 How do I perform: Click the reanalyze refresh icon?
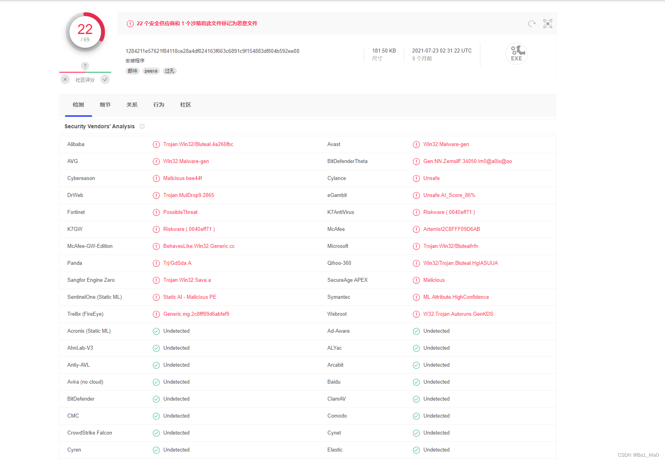pyautogui.click(x=532, y=24)
